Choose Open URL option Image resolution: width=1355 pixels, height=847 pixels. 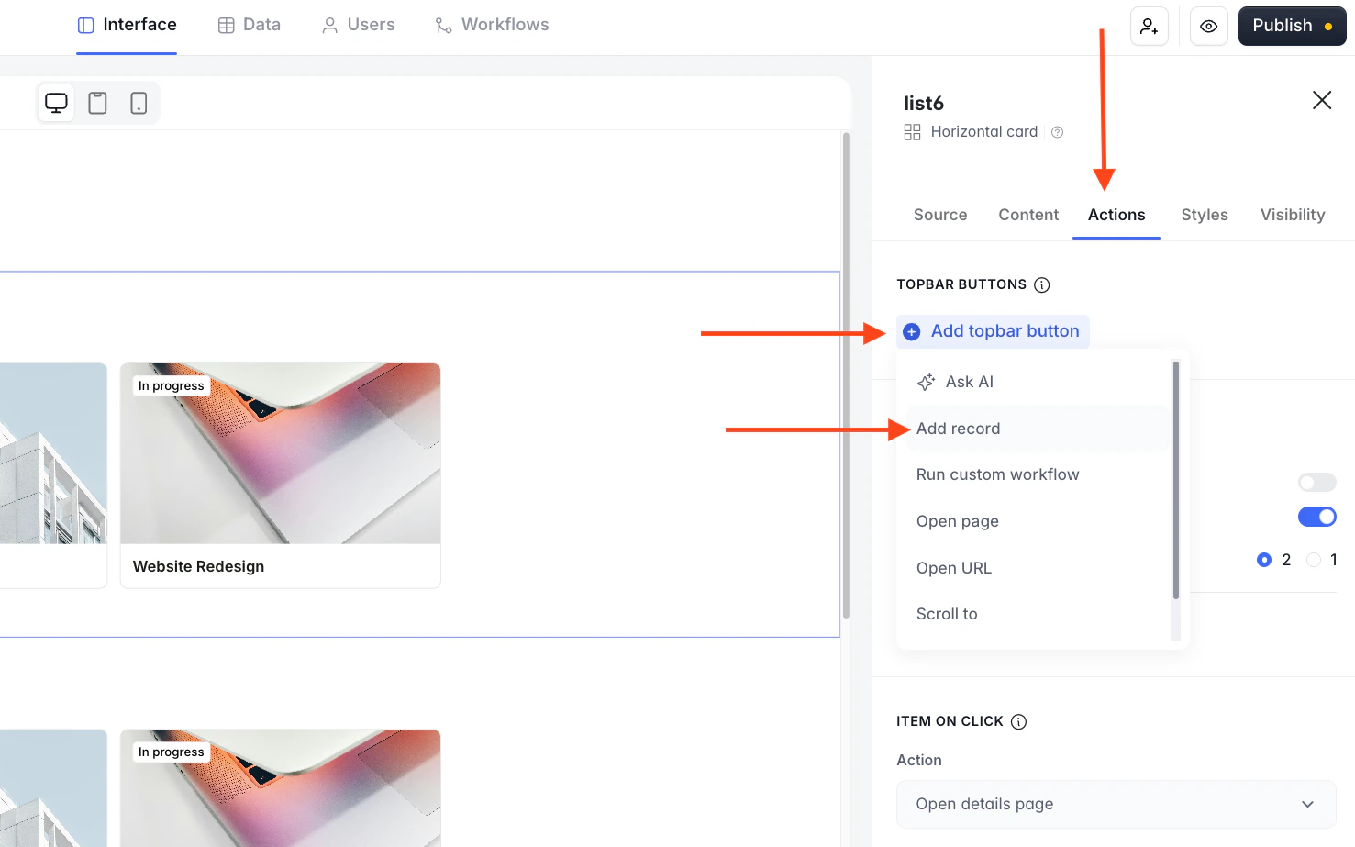pyautogui.click(x=1038, y=568)
